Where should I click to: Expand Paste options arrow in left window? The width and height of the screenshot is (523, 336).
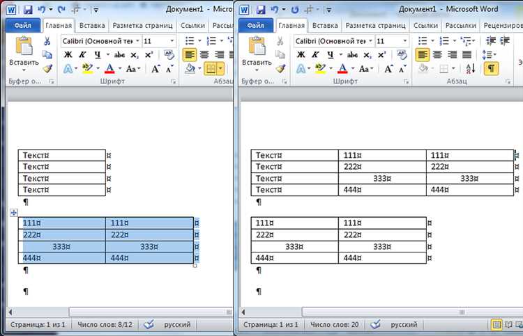click(x=24, y=70)
